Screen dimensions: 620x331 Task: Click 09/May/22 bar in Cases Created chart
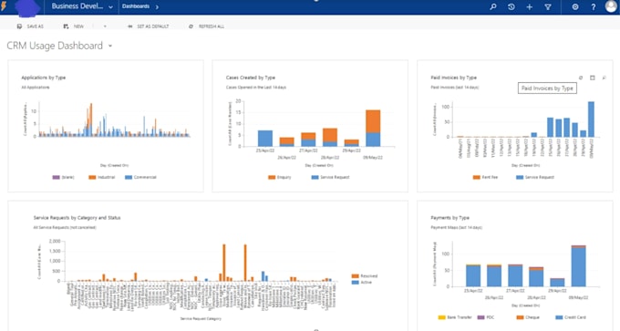click(373, 129)
